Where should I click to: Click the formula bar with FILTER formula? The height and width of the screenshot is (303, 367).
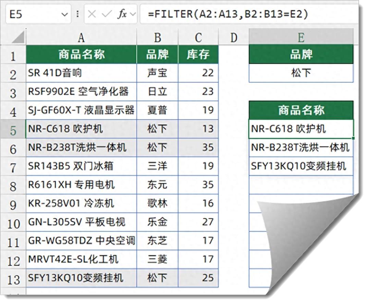pos(249,14)
